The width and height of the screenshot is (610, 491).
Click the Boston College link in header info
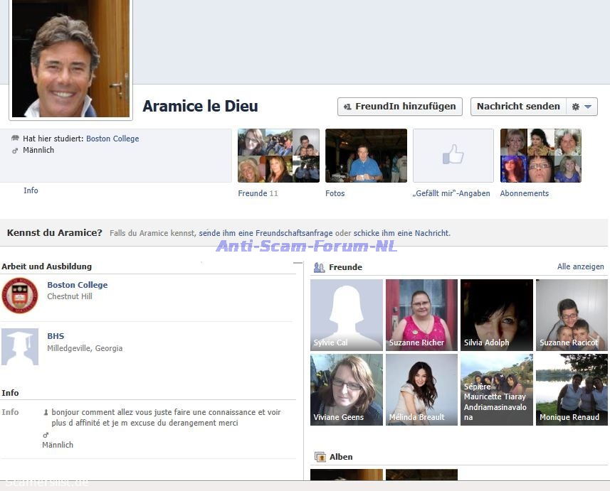pos(112,139)
